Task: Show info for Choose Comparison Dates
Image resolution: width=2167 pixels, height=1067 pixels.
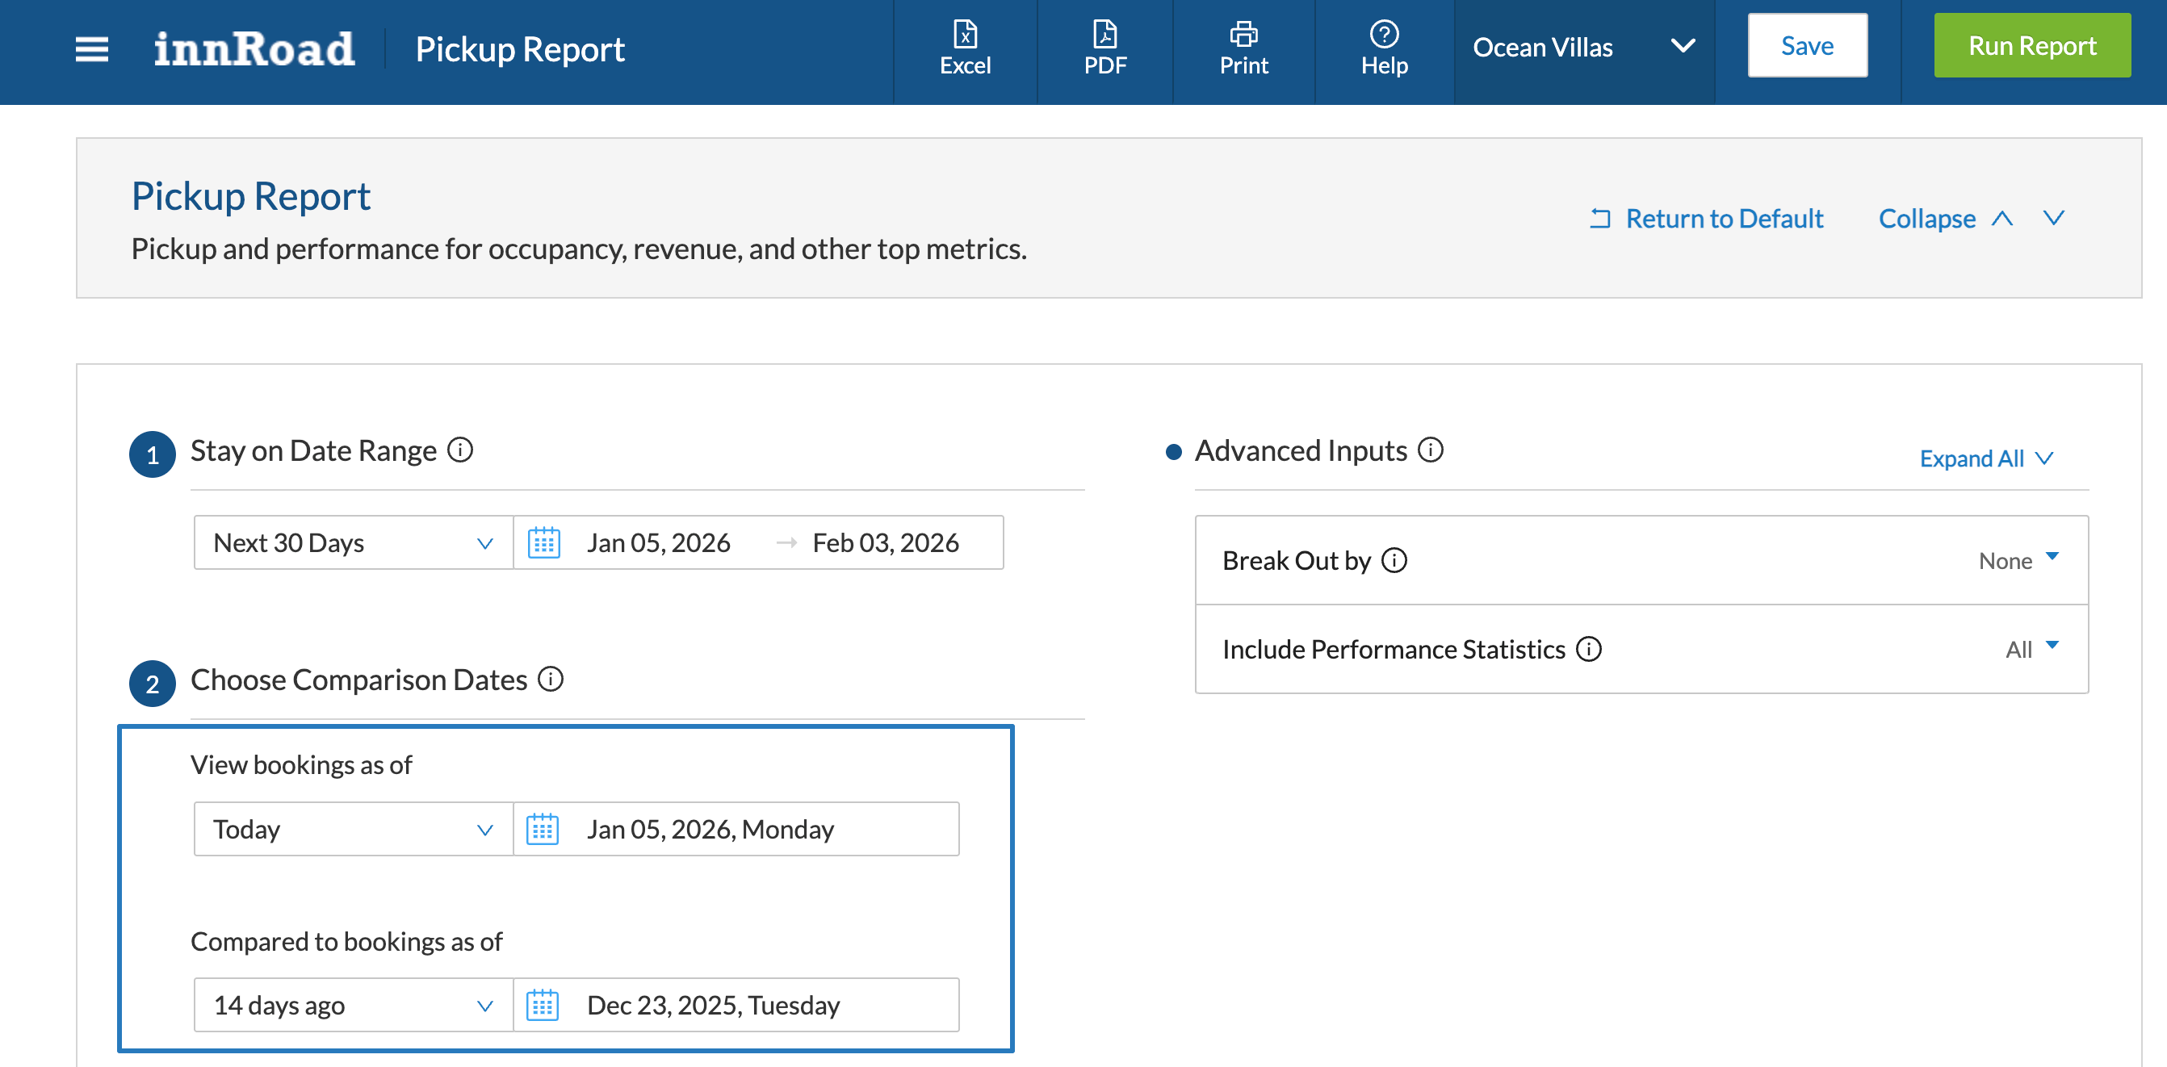Action: [550, 679]
